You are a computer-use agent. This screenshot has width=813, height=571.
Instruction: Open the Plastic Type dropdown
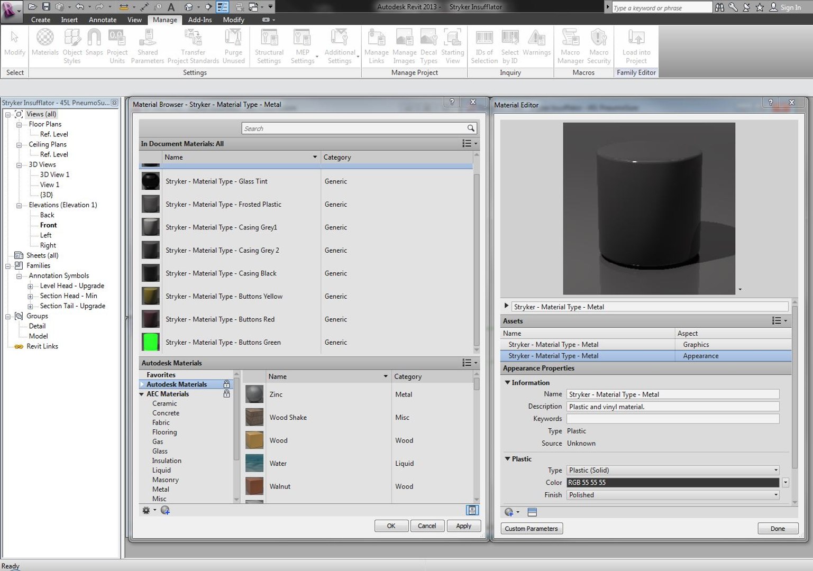click(673, 471)
